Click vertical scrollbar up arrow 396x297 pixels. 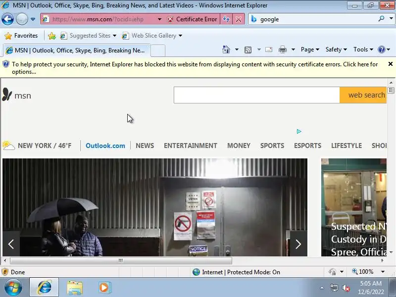tap(391, 83)
